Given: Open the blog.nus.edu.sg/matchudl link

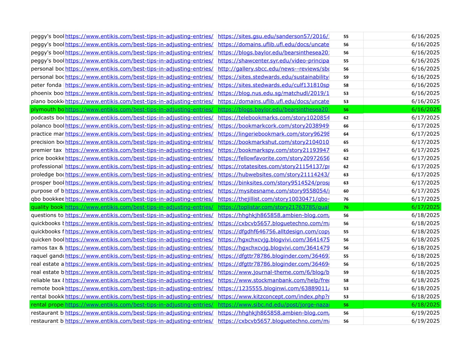Looking at the screenshot, I should [x=273, y=93].
